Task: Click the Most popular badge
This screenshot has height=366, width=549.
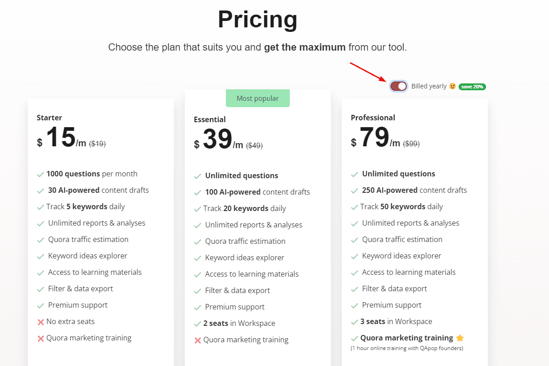Action: pyautogui.click(x=257, y=98)
